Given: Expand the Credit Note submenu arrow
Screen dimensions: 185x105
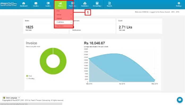Looking at the screenshot, I should pos(71,22).
